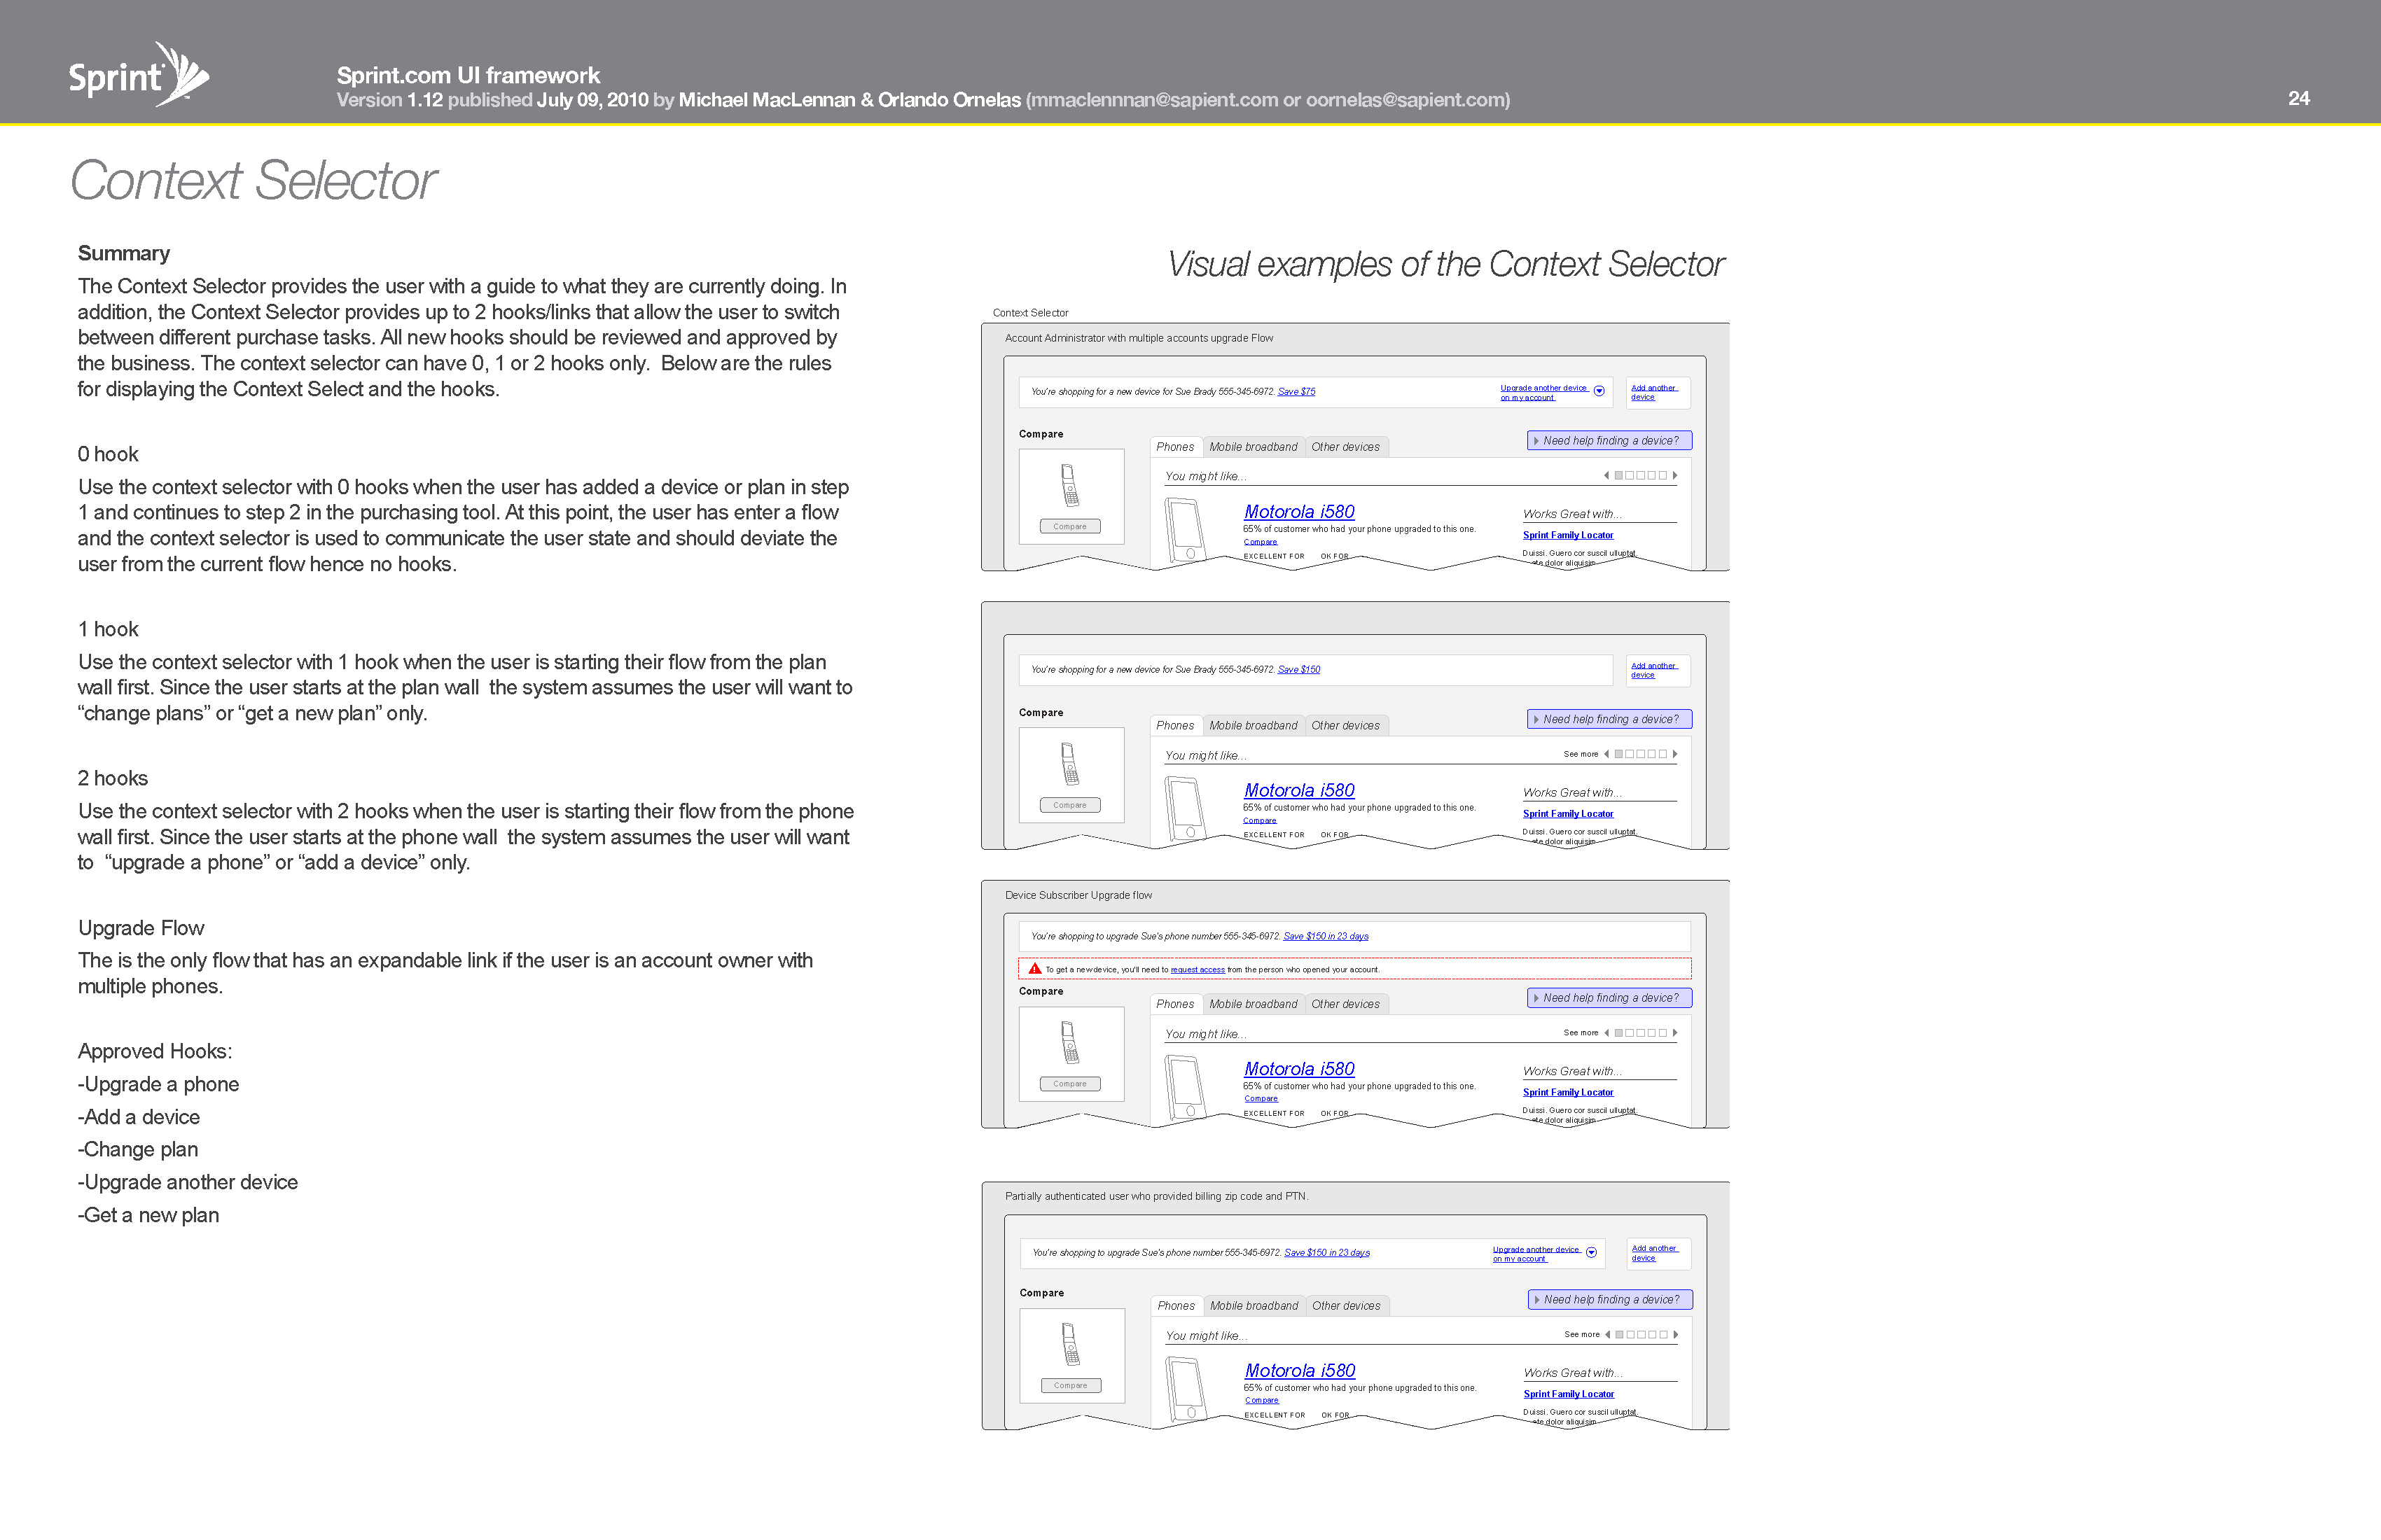Click carousel previous arrow in Device Subscriber mockup
Viewport: 2381px width, 1540px height.
[1606, 1033]
